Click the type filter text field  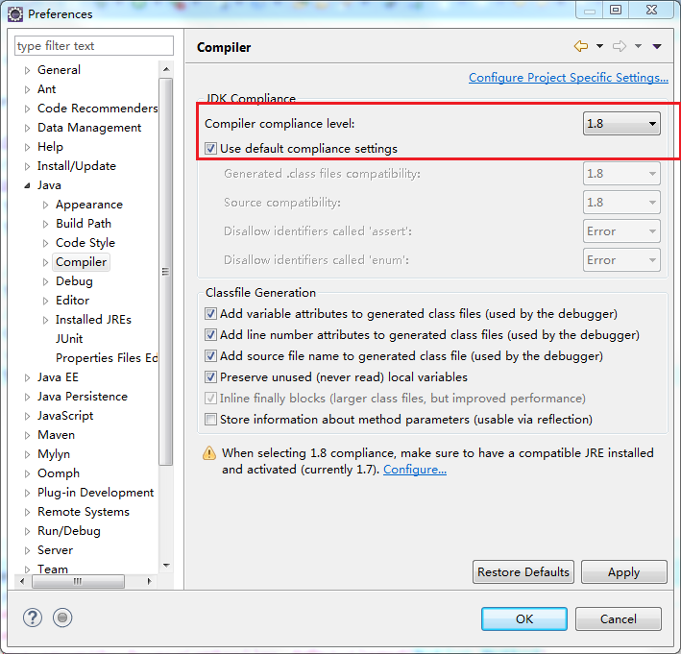pyautogui.click(x=94, y=45)
